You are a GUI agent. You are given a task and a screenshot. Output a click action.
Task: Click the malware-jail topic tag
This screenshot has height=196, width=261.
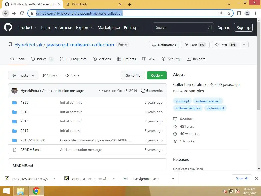215,108
